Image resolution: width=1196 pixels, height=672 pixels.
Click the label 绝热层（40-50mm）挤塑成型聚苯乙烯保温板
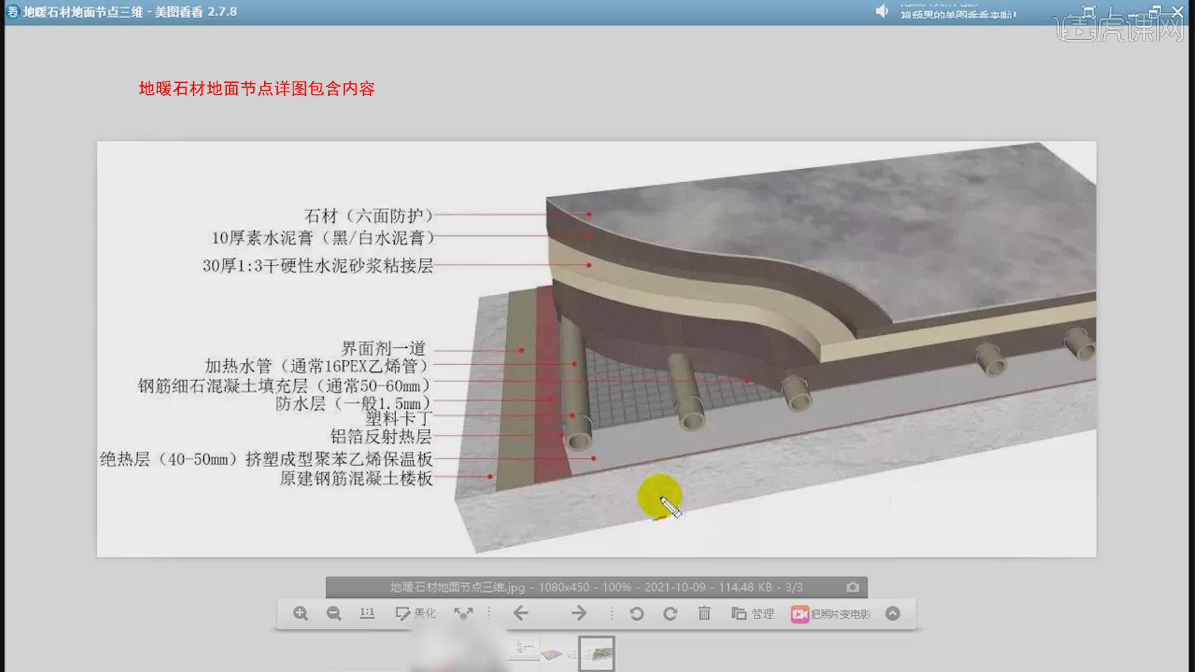pyautogui.click(x=266, y=459)
